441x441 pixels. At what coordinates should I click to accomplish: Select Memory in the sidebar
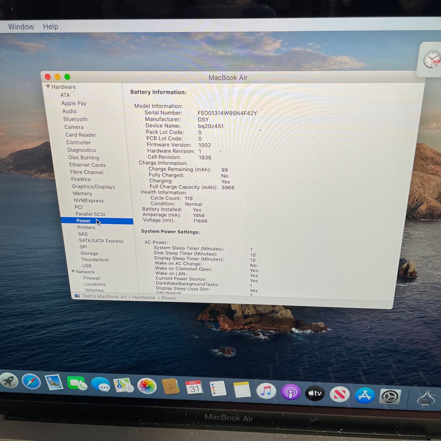coord(82,193)
